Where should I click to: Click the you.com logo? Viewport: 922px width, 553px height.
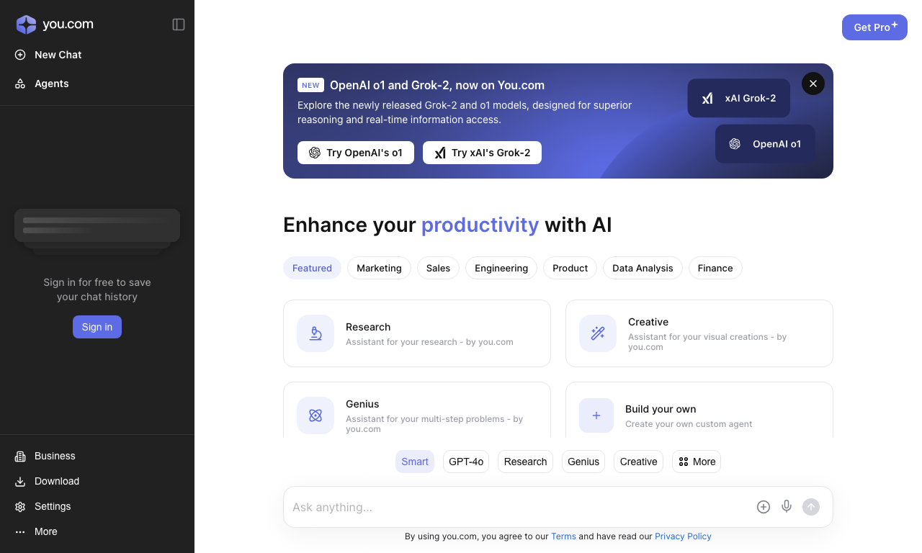[x=55, y=24]
